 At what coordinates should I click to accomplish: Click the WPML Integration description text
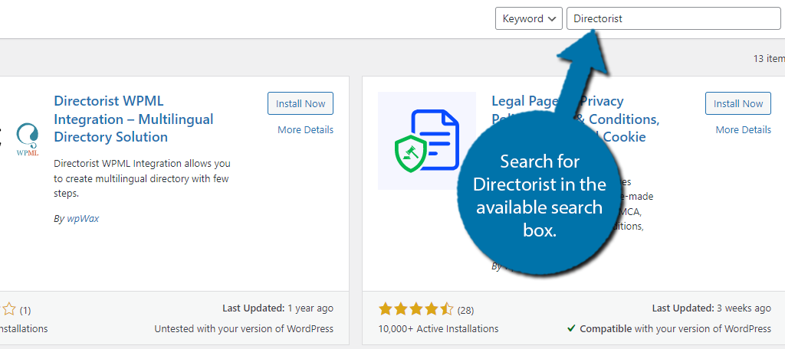[142, 178]
